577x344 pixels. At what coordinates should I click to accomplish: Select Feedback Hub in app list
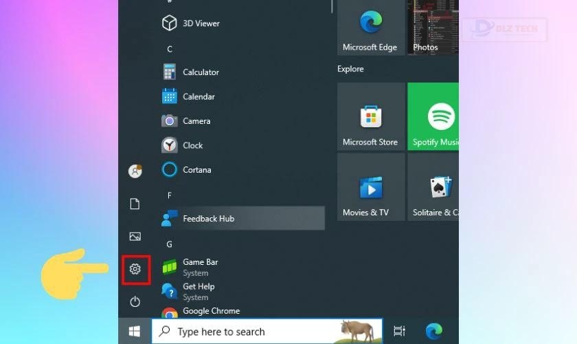(208, 219)
